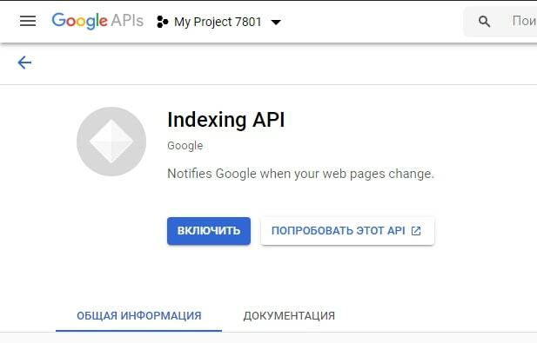
Task: Click the white diamond inside the gray circle
Action: coord(111,142)
